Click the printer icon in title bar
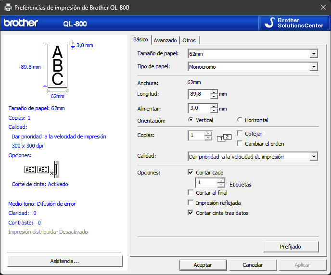331x275 pixels. pyautogui.click(x=8, y=8)
